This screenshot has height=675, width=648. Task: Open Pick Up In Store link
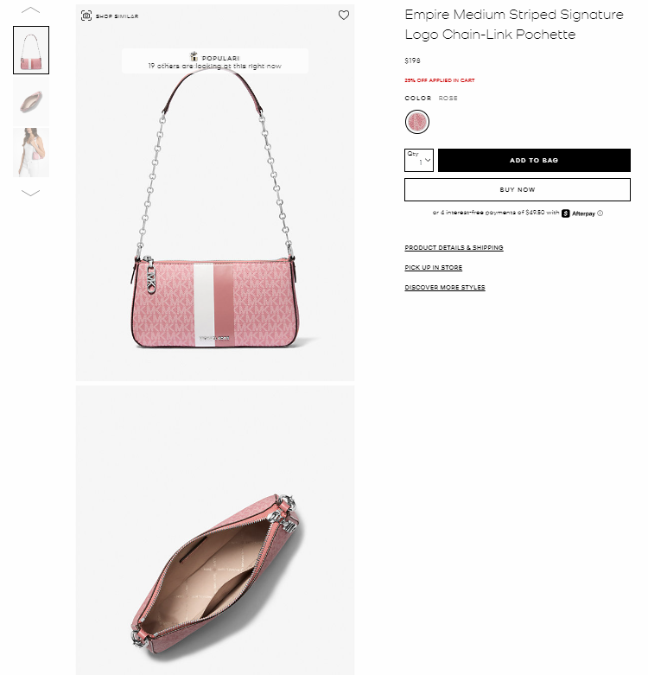point(433,267)
